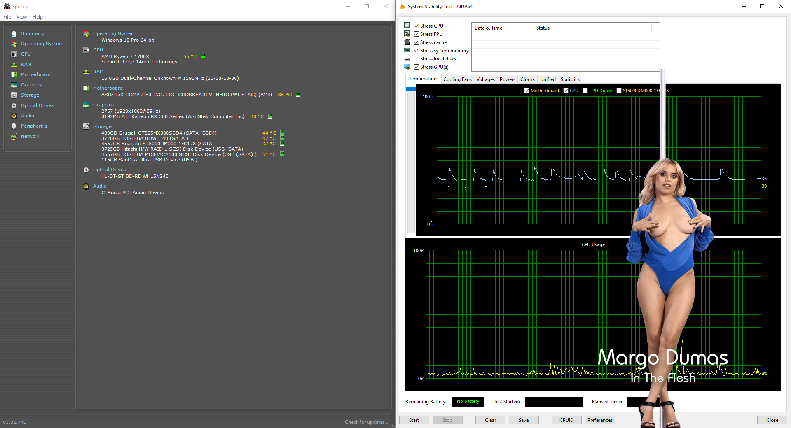This screenshot has width=791, height=428.
Task: Select the CPU icon in Speccy sidebar
Action: (x=14, y=54)
